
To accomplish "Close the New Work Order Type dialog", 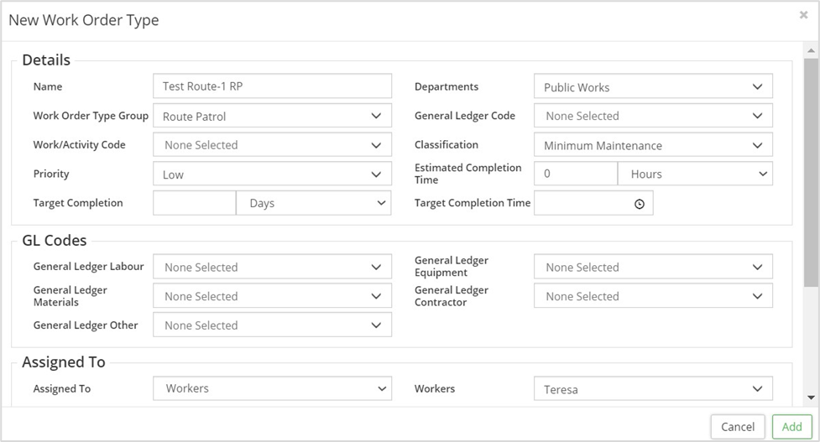I will click(803, 15).
